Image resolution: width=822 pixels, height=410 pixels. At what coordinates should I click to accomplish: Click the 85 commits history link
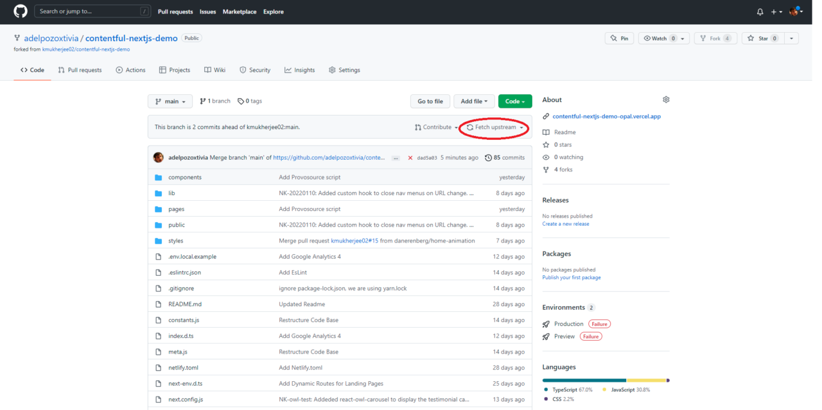point(505,157)
